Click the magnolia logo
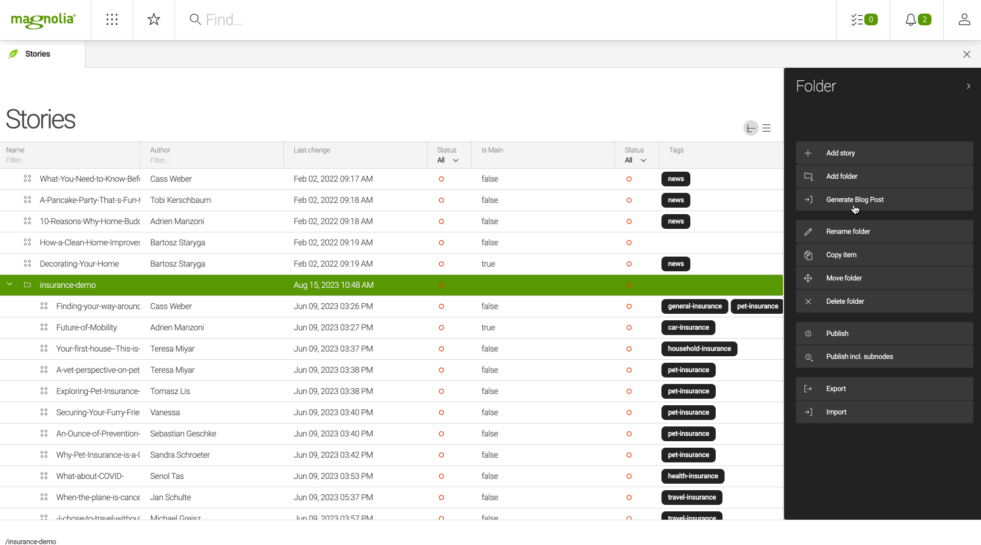The width and height of the screenshot is (981, 545). tap(44, 20)
